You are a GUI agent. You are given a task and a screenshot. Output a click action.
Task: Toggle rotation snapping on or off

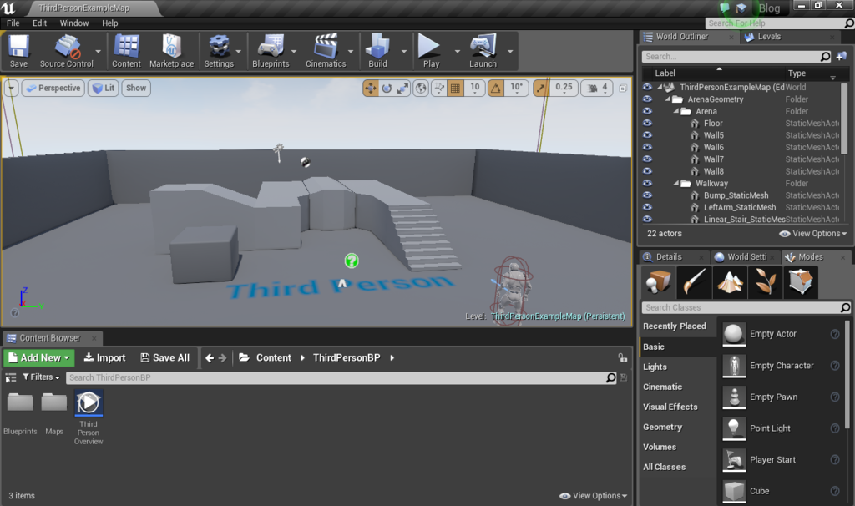[496, 88]
